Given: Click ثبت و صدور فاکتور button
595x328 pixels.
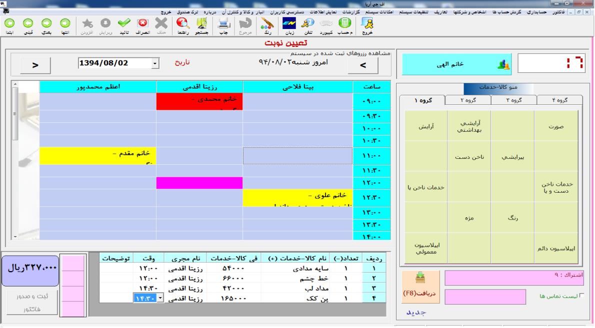Looking at the screenshot, I should click(x=32, y=302).
